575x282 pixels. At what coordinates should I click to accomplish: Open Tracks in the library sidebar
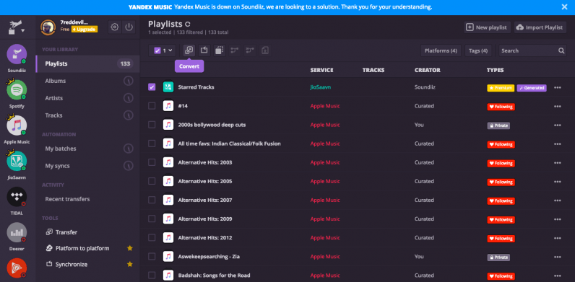tap(87, 115)
